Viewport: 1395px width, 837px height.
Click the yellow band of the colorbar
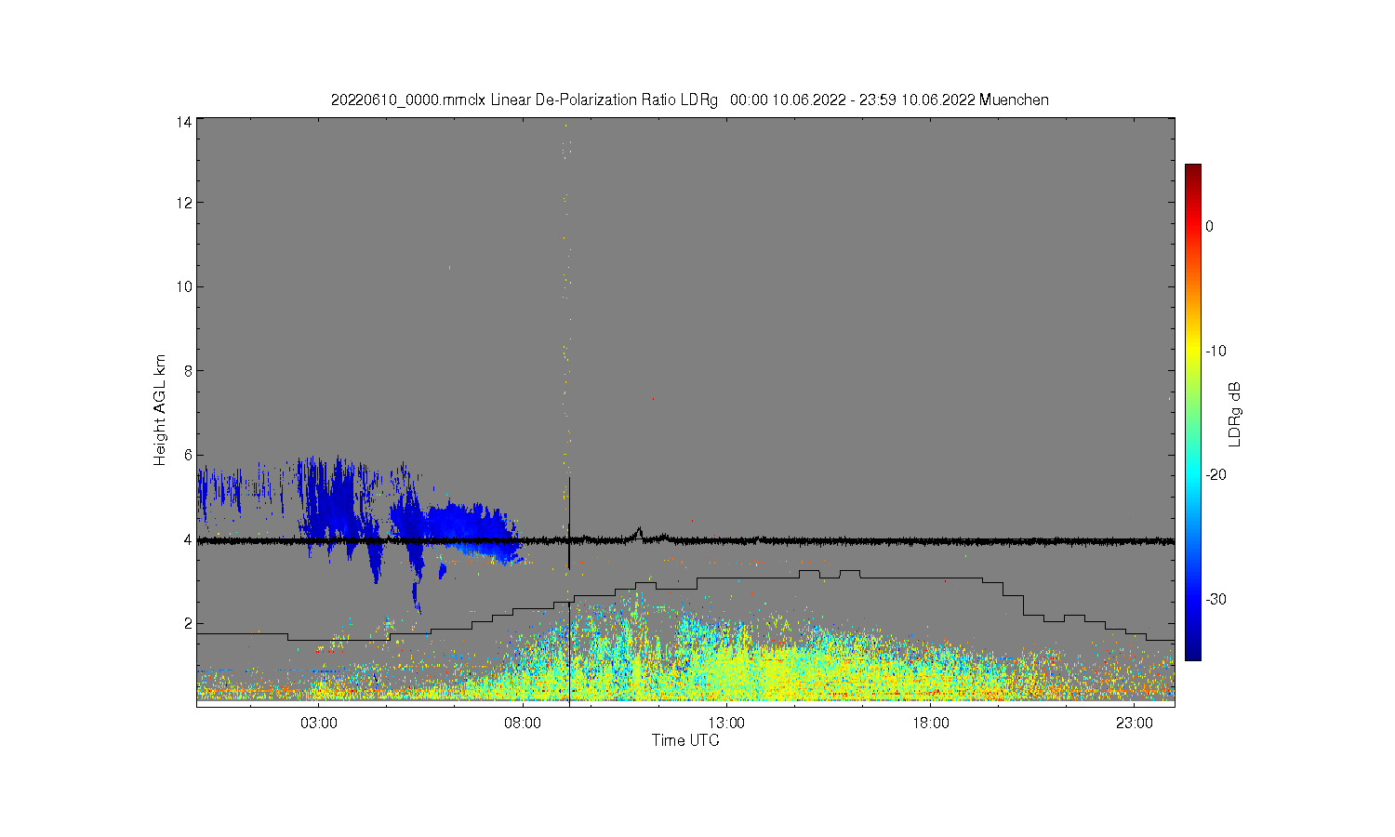tap(1192, 352)
